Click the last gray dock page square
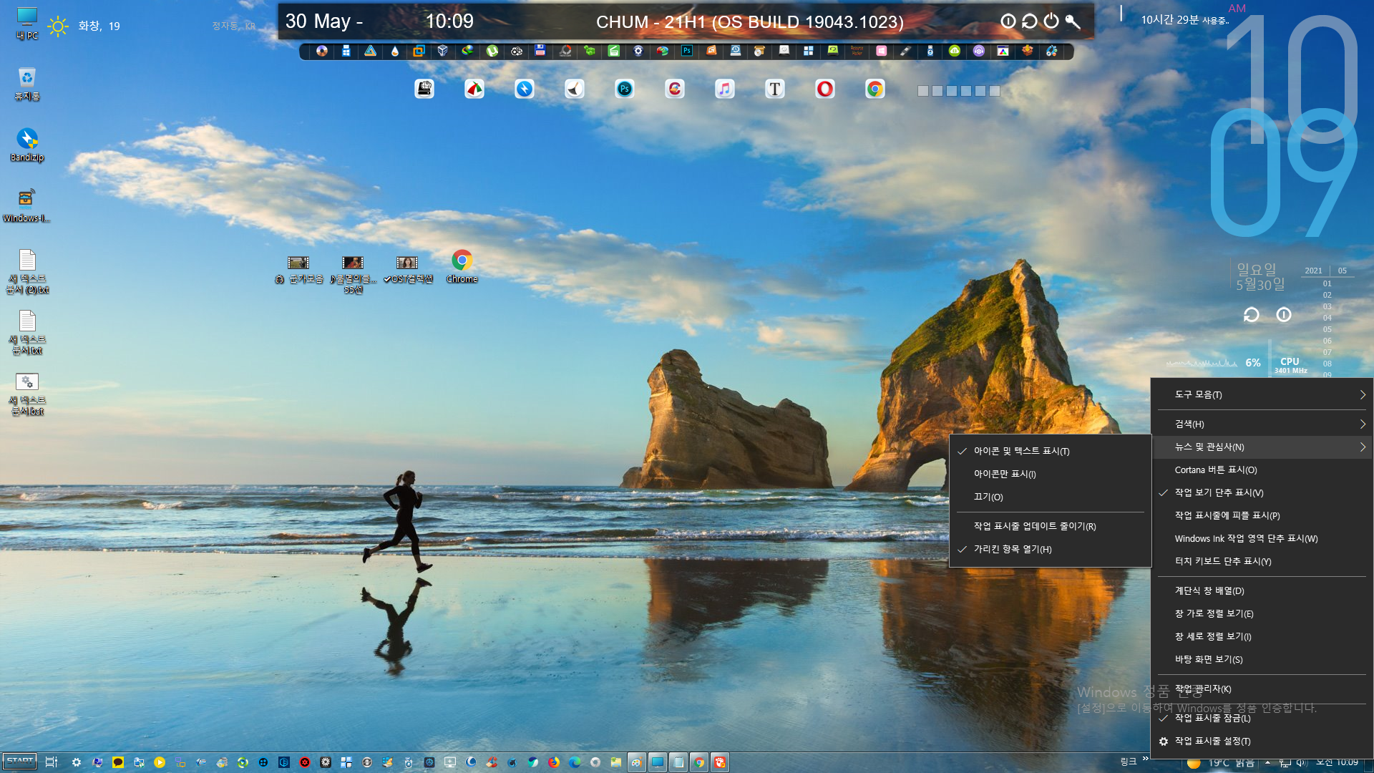 [995, 91]
